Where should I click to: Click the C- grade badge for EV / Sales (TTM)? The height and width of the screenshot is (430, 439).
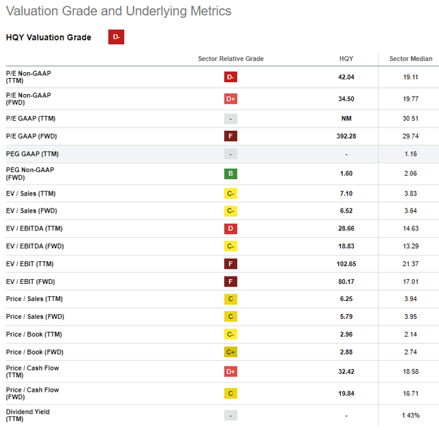coord(230,193)
